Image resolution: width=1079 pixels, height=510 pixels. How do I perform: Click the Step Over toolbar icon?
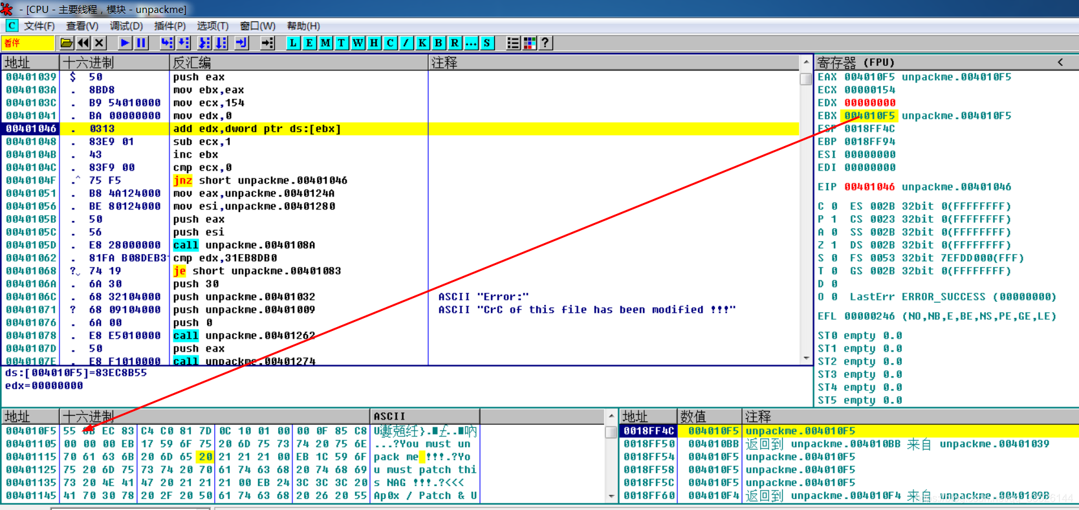(x=184, y=43)
